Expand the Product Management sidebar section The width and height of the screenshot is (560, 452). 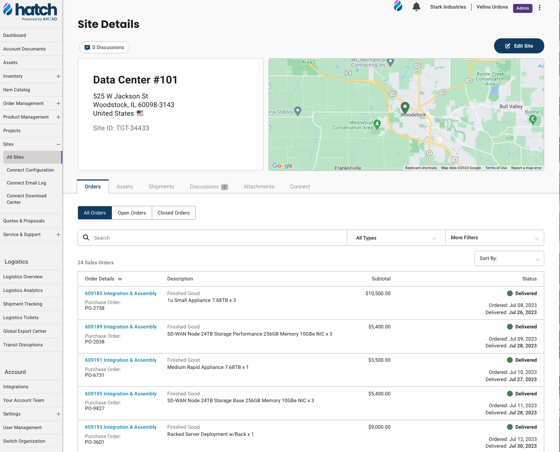coord(58,117)
